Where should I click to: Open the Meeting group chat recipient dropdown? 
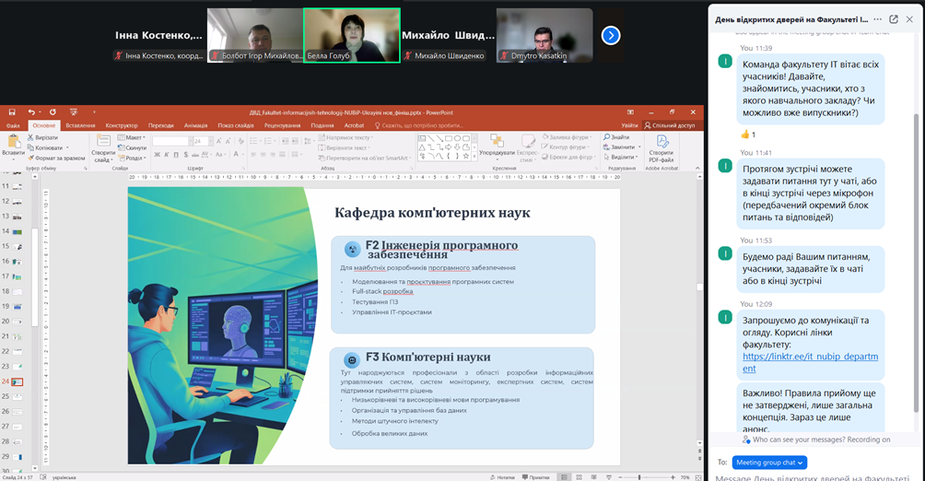coord(769,462)
